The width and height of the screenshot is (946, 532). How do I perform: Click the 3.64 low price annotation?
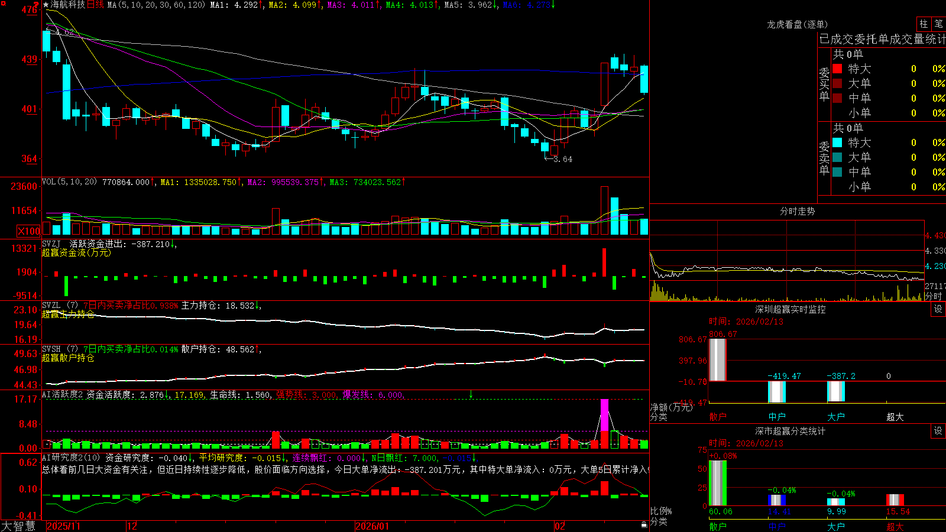[x=563, y=159]
